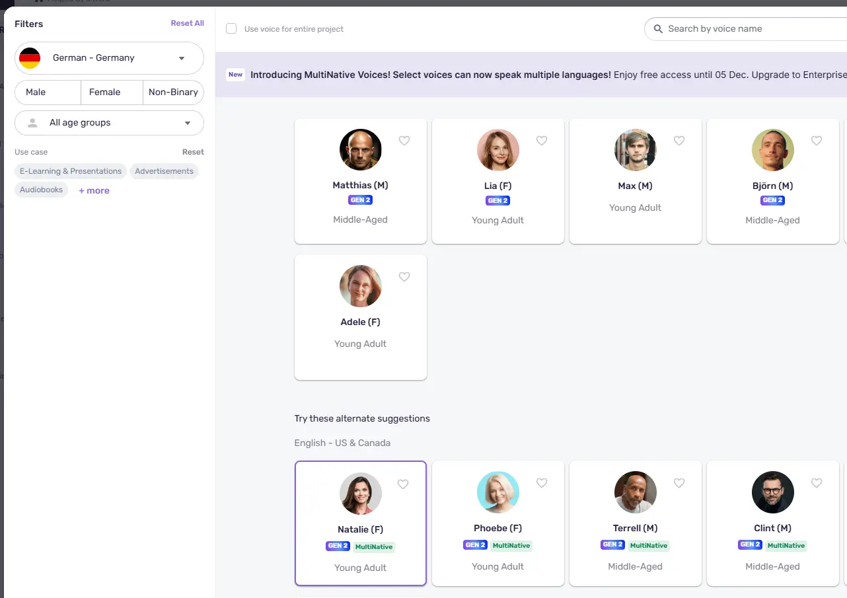Click 'English - US & Canada' section label

(x=342, y=443)
